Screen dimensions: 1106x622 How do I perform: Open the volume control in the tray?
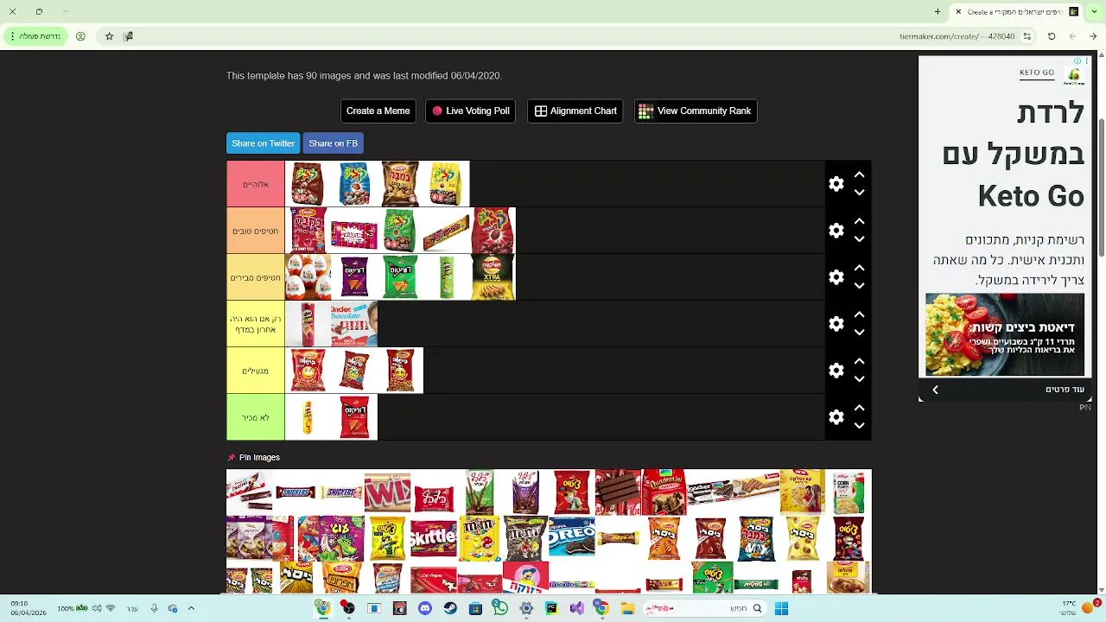coord(97,608)
